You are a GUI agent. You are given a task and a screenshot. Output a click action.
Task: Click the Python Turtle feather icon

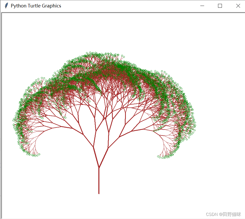point(6,6)
